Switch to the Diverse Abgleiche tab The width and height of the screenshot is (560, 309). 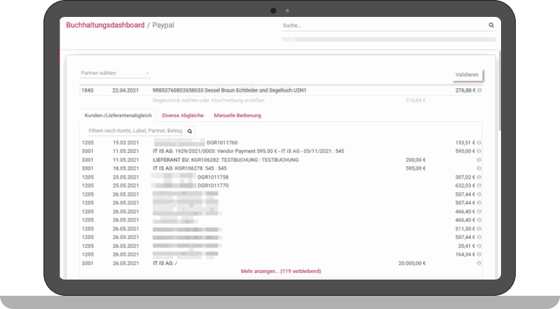point(183,116)
